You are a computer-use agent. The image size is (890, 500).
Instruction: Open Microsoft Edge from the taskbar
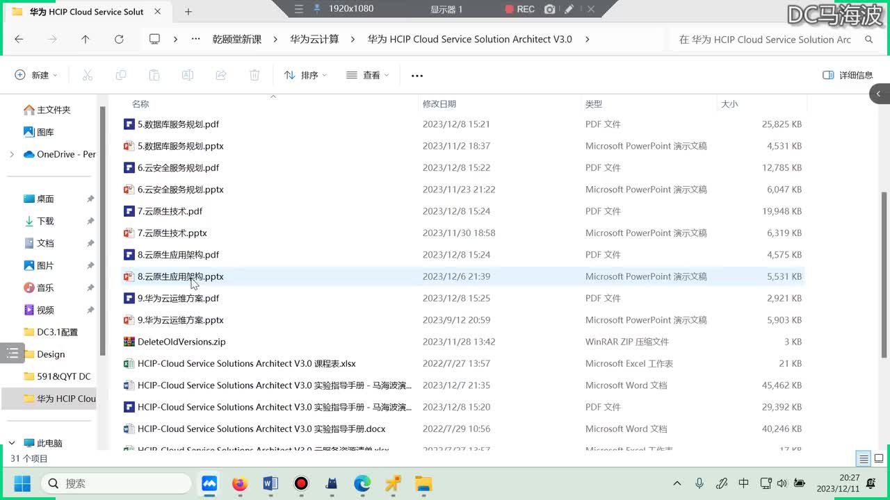click(362, 483)
